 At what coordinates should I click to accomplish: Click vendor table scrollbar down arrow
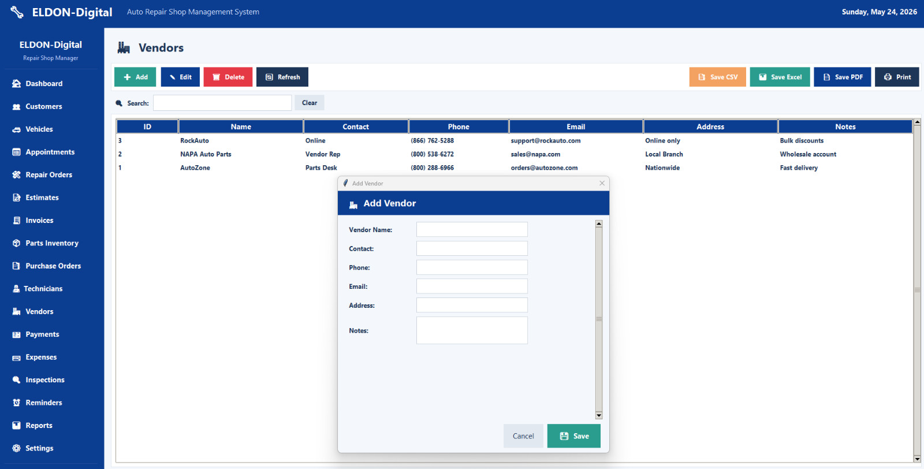(917, 459)
